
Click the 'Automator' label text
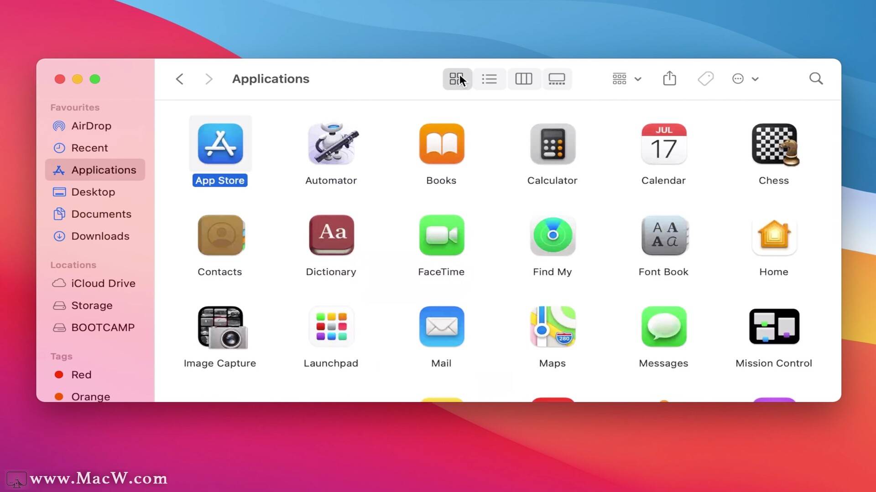331,180
